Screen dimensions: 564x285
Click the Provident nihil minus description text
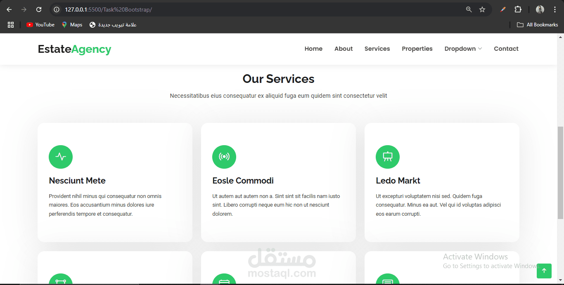pyautogui.click(x=105, y=205)
